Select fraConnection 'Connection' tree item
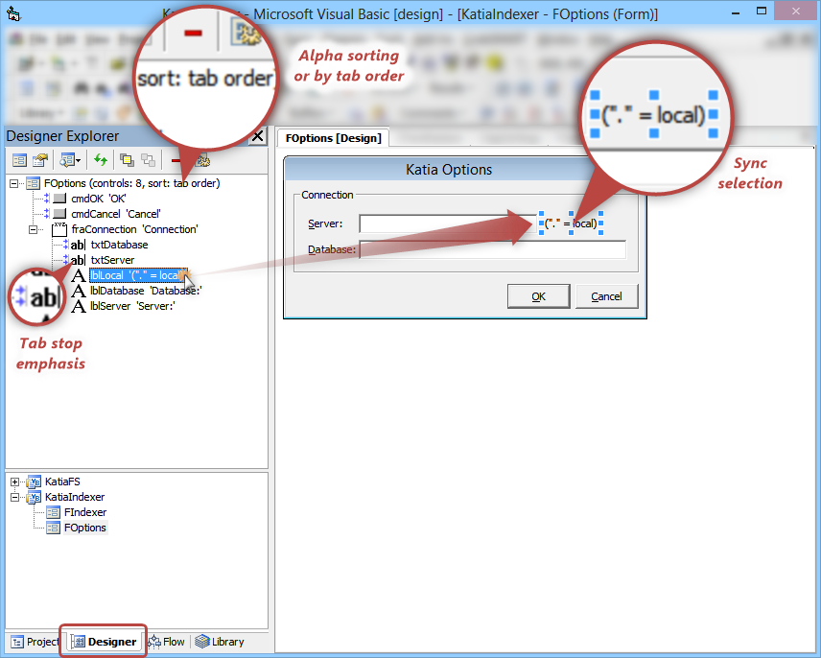 coord(134,229)
